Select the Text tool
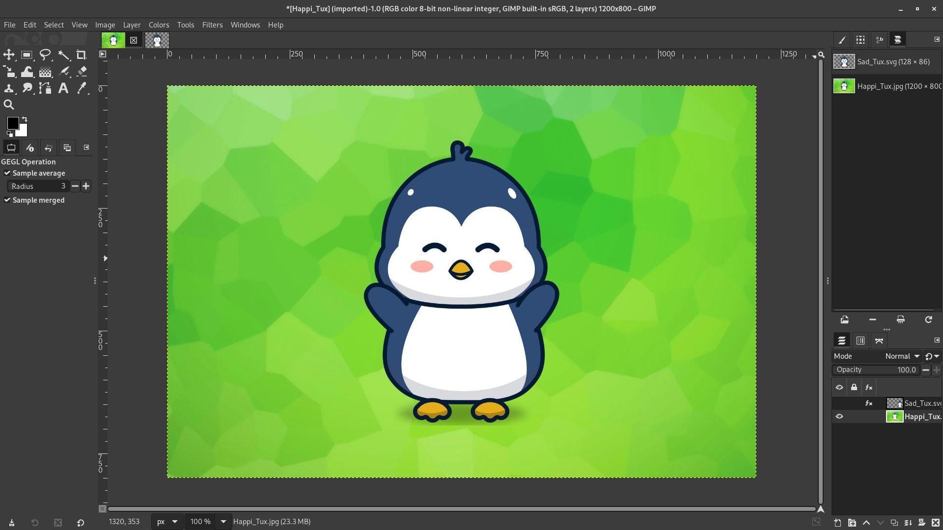 63,88
